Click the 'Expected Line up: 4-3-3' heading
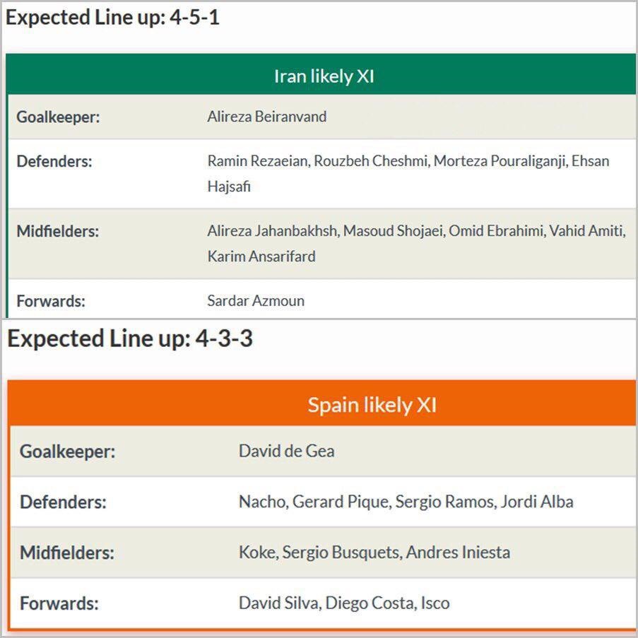This screenshot has width=638, height=638. (x=130, y=339)
